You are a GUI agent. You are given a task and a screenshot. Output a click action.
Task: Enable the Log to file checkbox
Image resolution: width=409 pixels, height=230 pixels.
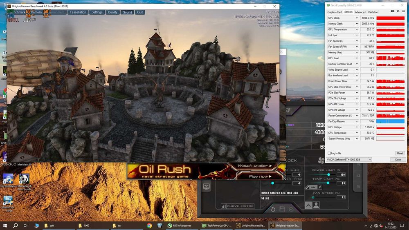point(329,153)
